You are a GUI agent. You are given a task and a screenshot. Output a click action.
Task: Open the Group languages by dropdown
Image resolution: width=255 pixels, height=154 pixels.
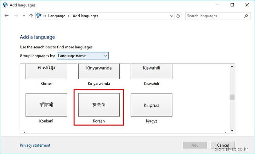(x=83, y=56)
